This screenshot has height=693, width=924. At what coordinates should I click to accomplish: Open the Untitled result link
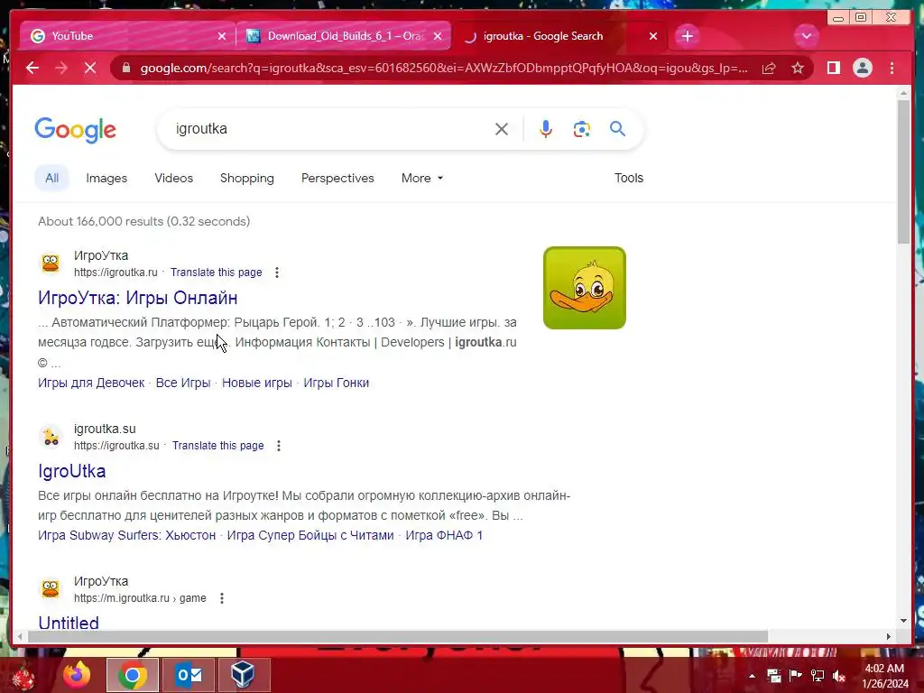[69, 623]
